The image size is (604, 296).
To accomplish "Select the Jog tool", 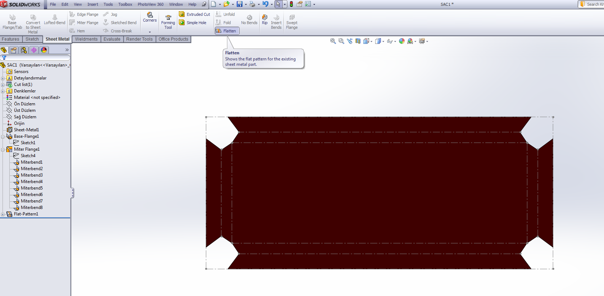I will click(110, 14).
